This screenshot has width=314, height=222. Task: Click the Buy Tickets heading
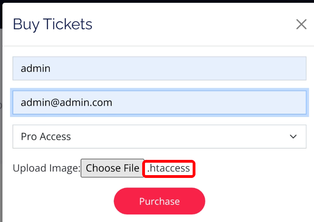[52, 24]
